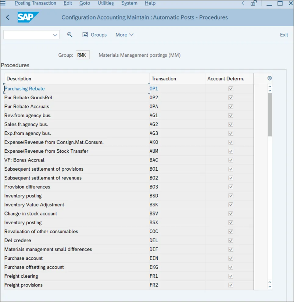Screen dimensions: 294x302
Task: Toggle Account Determ. checkbox for Freight provisions
Action: pos(231,285)
